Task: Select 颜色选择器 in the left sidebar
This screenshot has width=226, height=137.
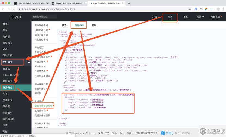Action: tap(9, 119)
